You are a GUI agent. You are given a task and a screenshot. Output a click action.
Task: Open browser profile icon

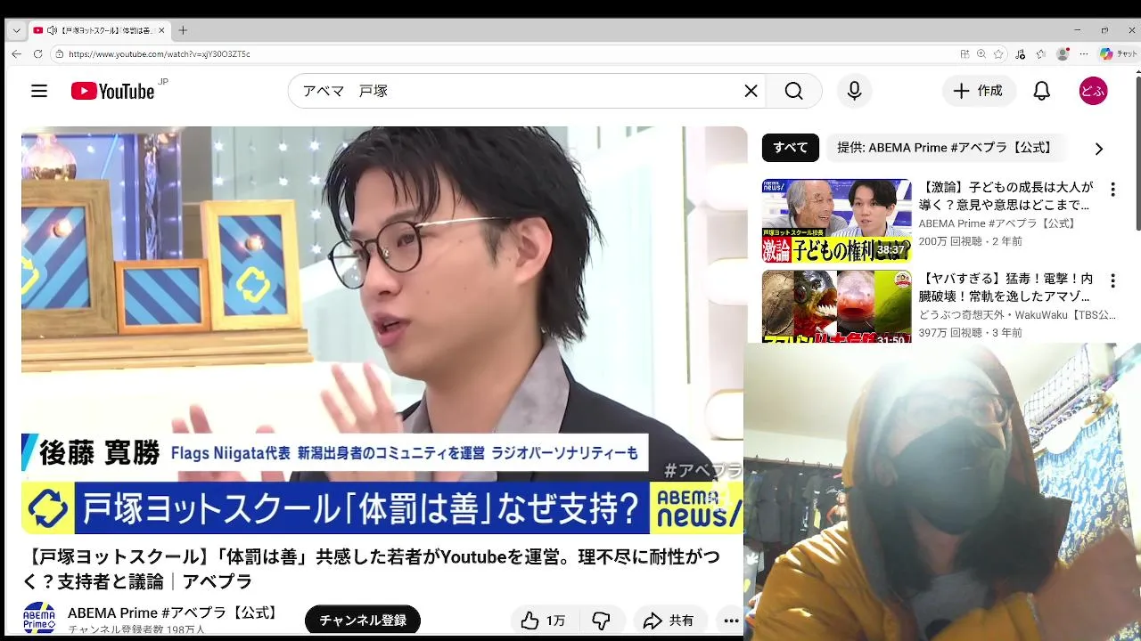[x=1063, y=53]
